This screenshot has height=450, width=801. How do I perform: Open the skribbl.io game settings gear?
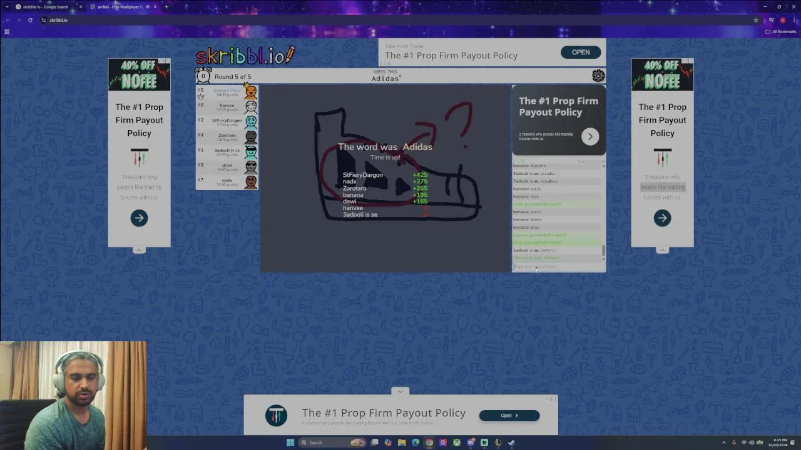(598, 76)
